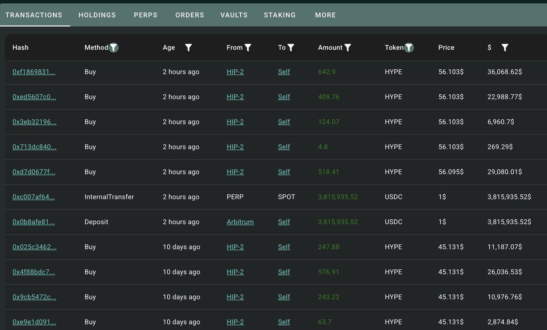Image resolution: width=547 pixels, height=330 pixels.
Task: Select the 6,960.7$ value cell
Action: click(x=501, y=122)
